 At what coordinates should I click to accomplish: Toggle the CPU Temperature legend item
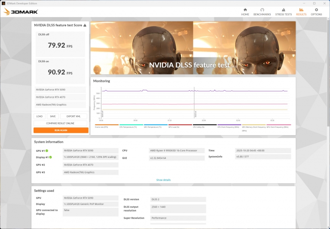pos(128,127)
